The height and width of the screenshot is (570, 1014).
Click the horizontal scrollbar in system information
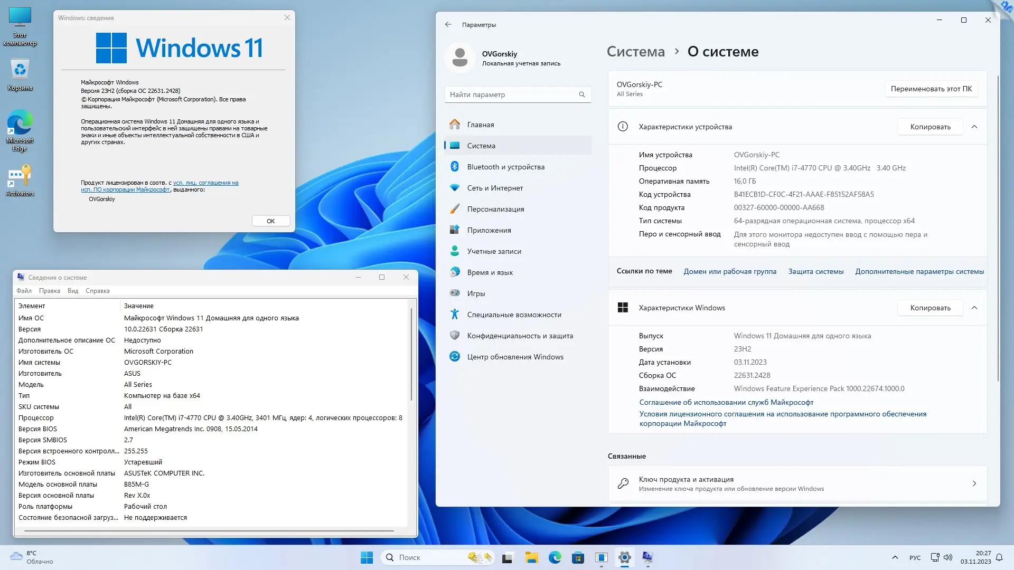tap(209, 530)
